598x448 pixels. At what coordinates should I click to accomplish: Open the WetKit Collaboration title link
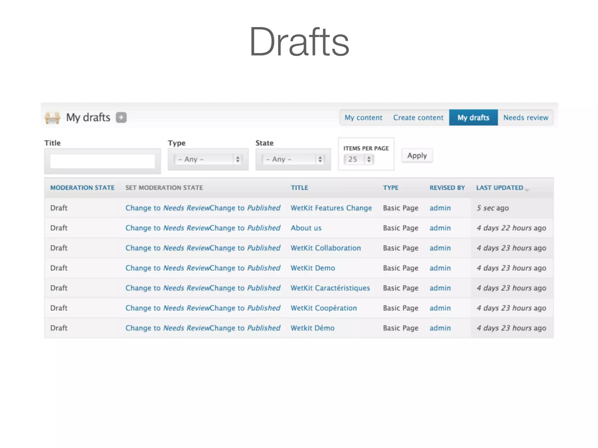(x=326, y=248)
